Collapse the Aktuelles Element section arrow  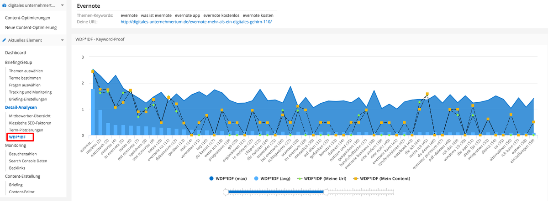point(62,40)
